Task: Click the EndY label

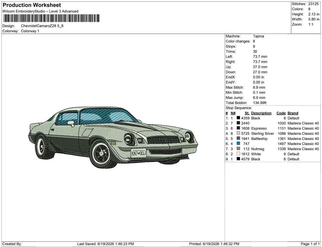Action: (231, 82)
